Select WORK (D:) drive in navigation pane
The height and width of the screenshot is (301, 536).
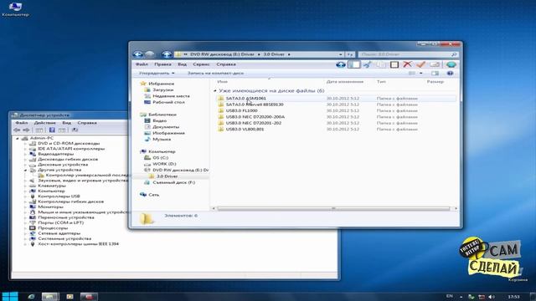pyautogui.click(x=164, y=164)
